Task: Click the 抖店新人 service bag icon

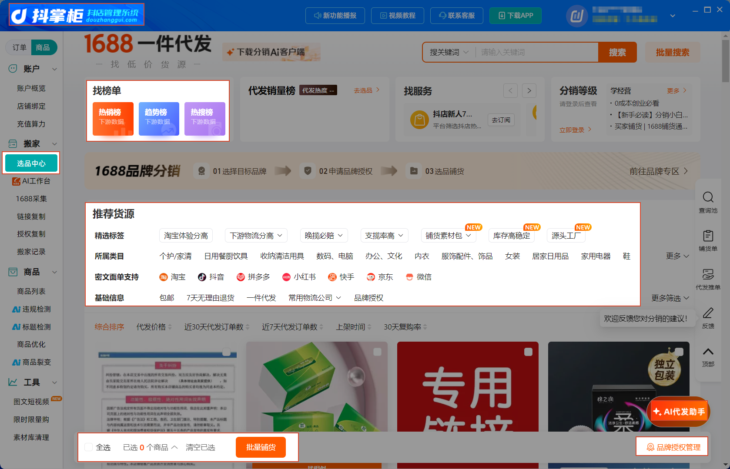Action: coord(419,120)
